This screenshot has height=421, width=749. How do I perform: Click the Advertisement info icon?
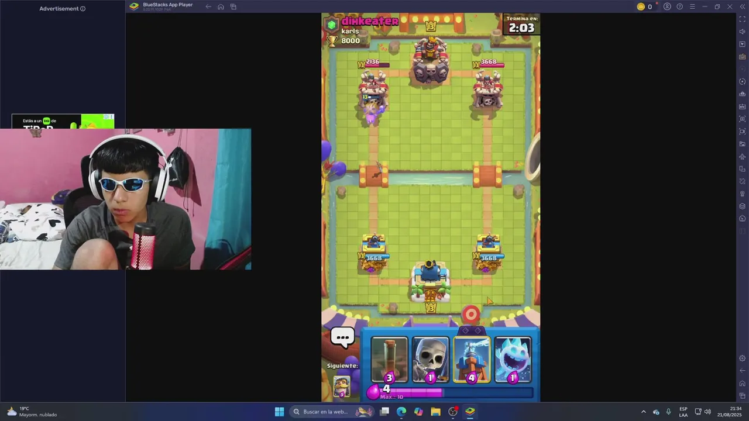click(83, 9)
